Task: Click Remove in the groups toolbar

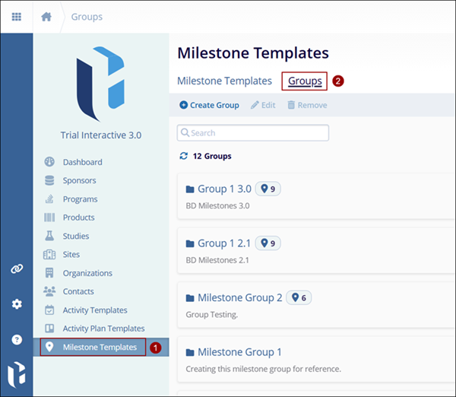Action: click(307, 105)
